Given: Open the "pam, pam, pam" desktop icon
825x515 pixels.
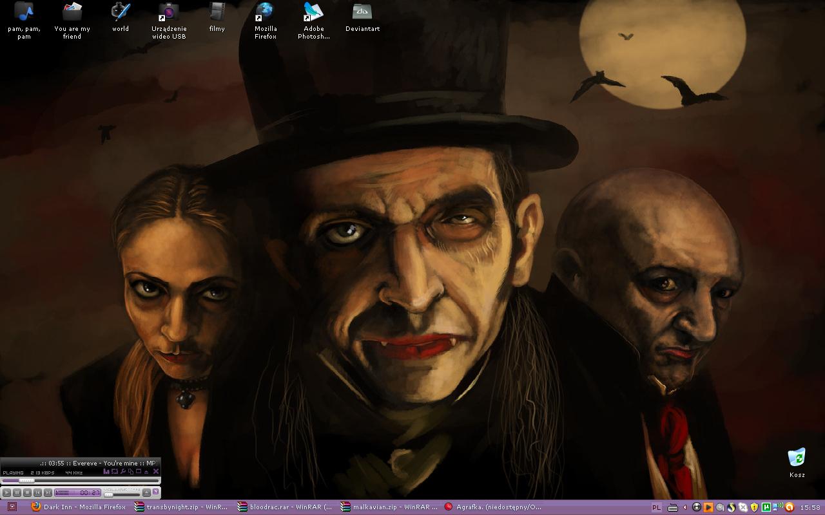Looking at the screenshot, I should pos(24,21).
